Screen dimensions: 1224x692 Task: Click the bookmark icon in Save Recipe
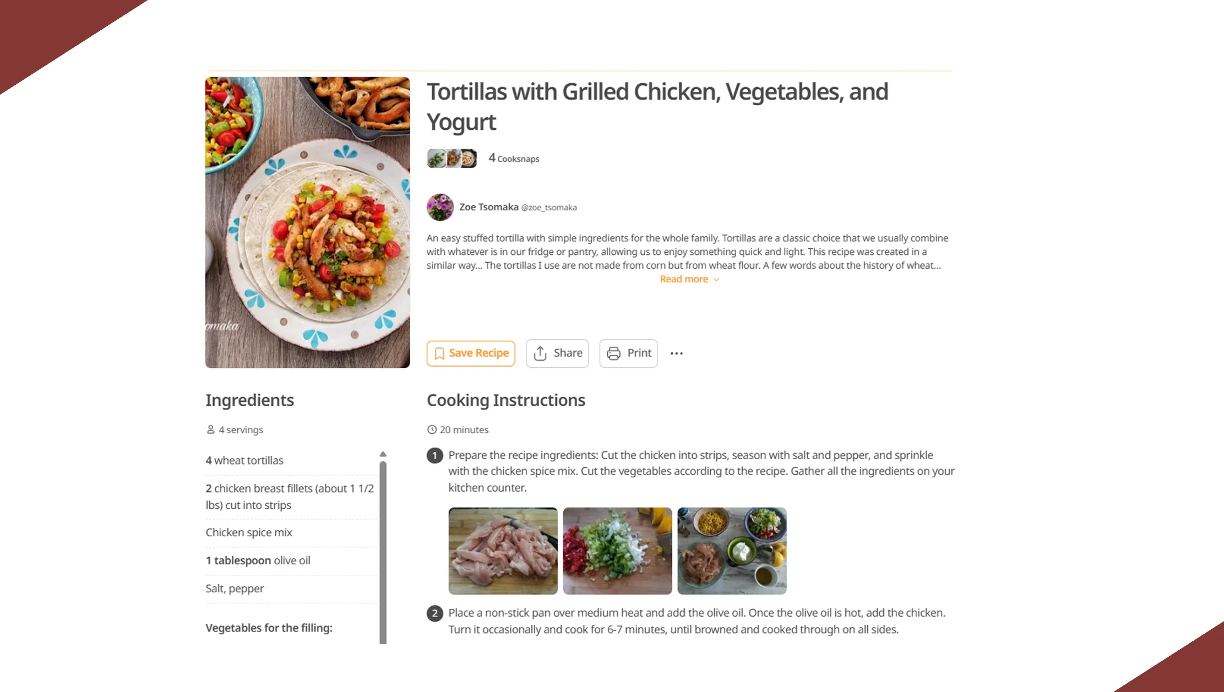[439, 353]
